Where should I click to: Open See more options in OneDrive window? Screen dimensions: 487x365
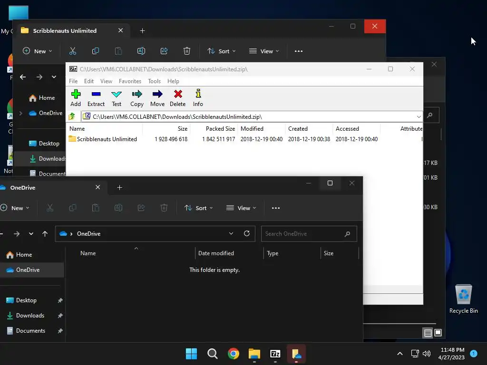[x=276, y=208]
